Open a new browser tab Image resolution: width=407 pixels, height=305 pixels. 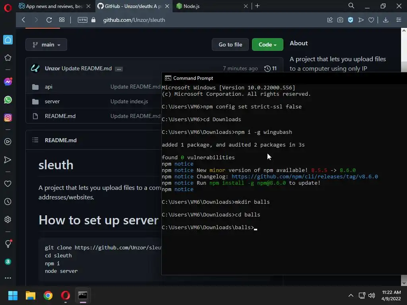tap(257, 6)
